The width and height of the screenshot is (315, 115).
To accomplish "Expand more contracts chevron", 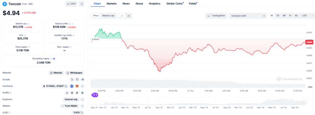I will (82, 86).
